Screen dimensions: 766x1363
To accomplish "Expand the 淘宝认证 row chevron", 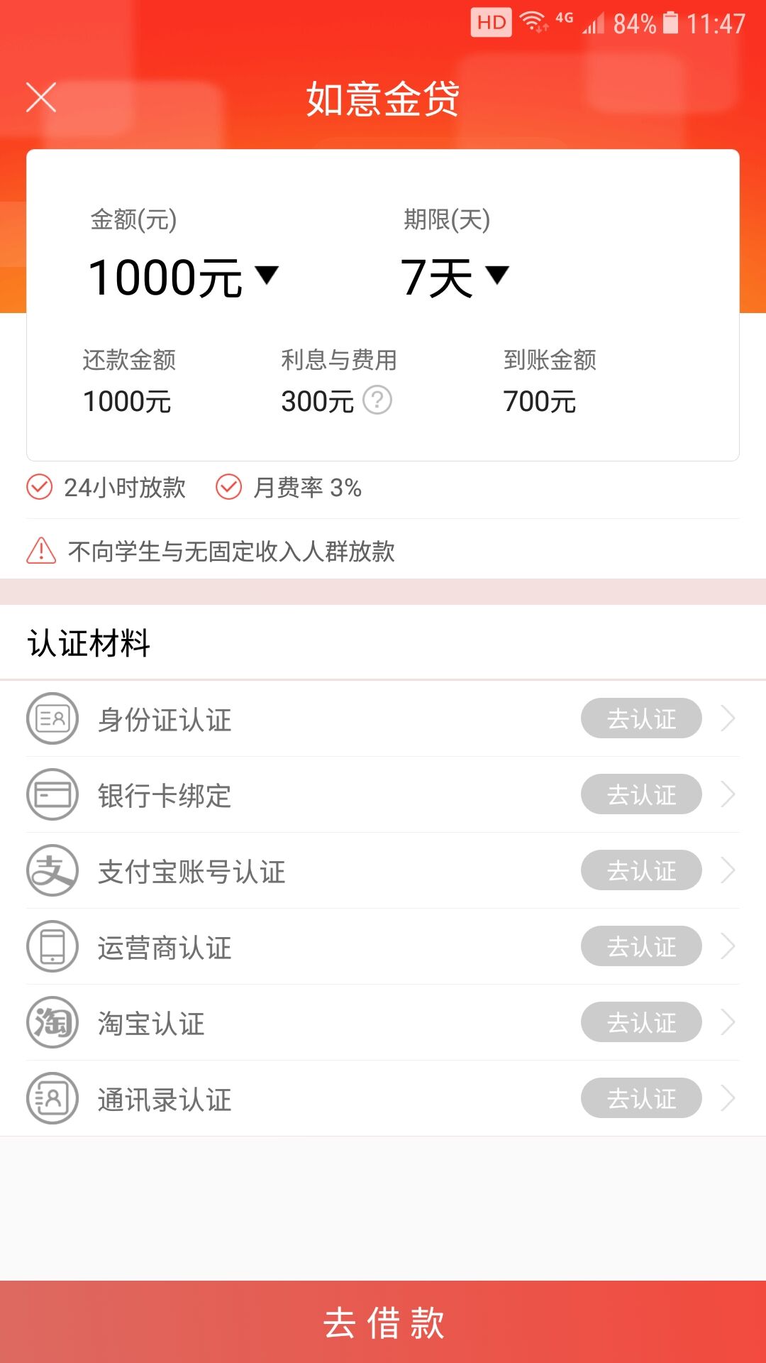I will 728,1022.
